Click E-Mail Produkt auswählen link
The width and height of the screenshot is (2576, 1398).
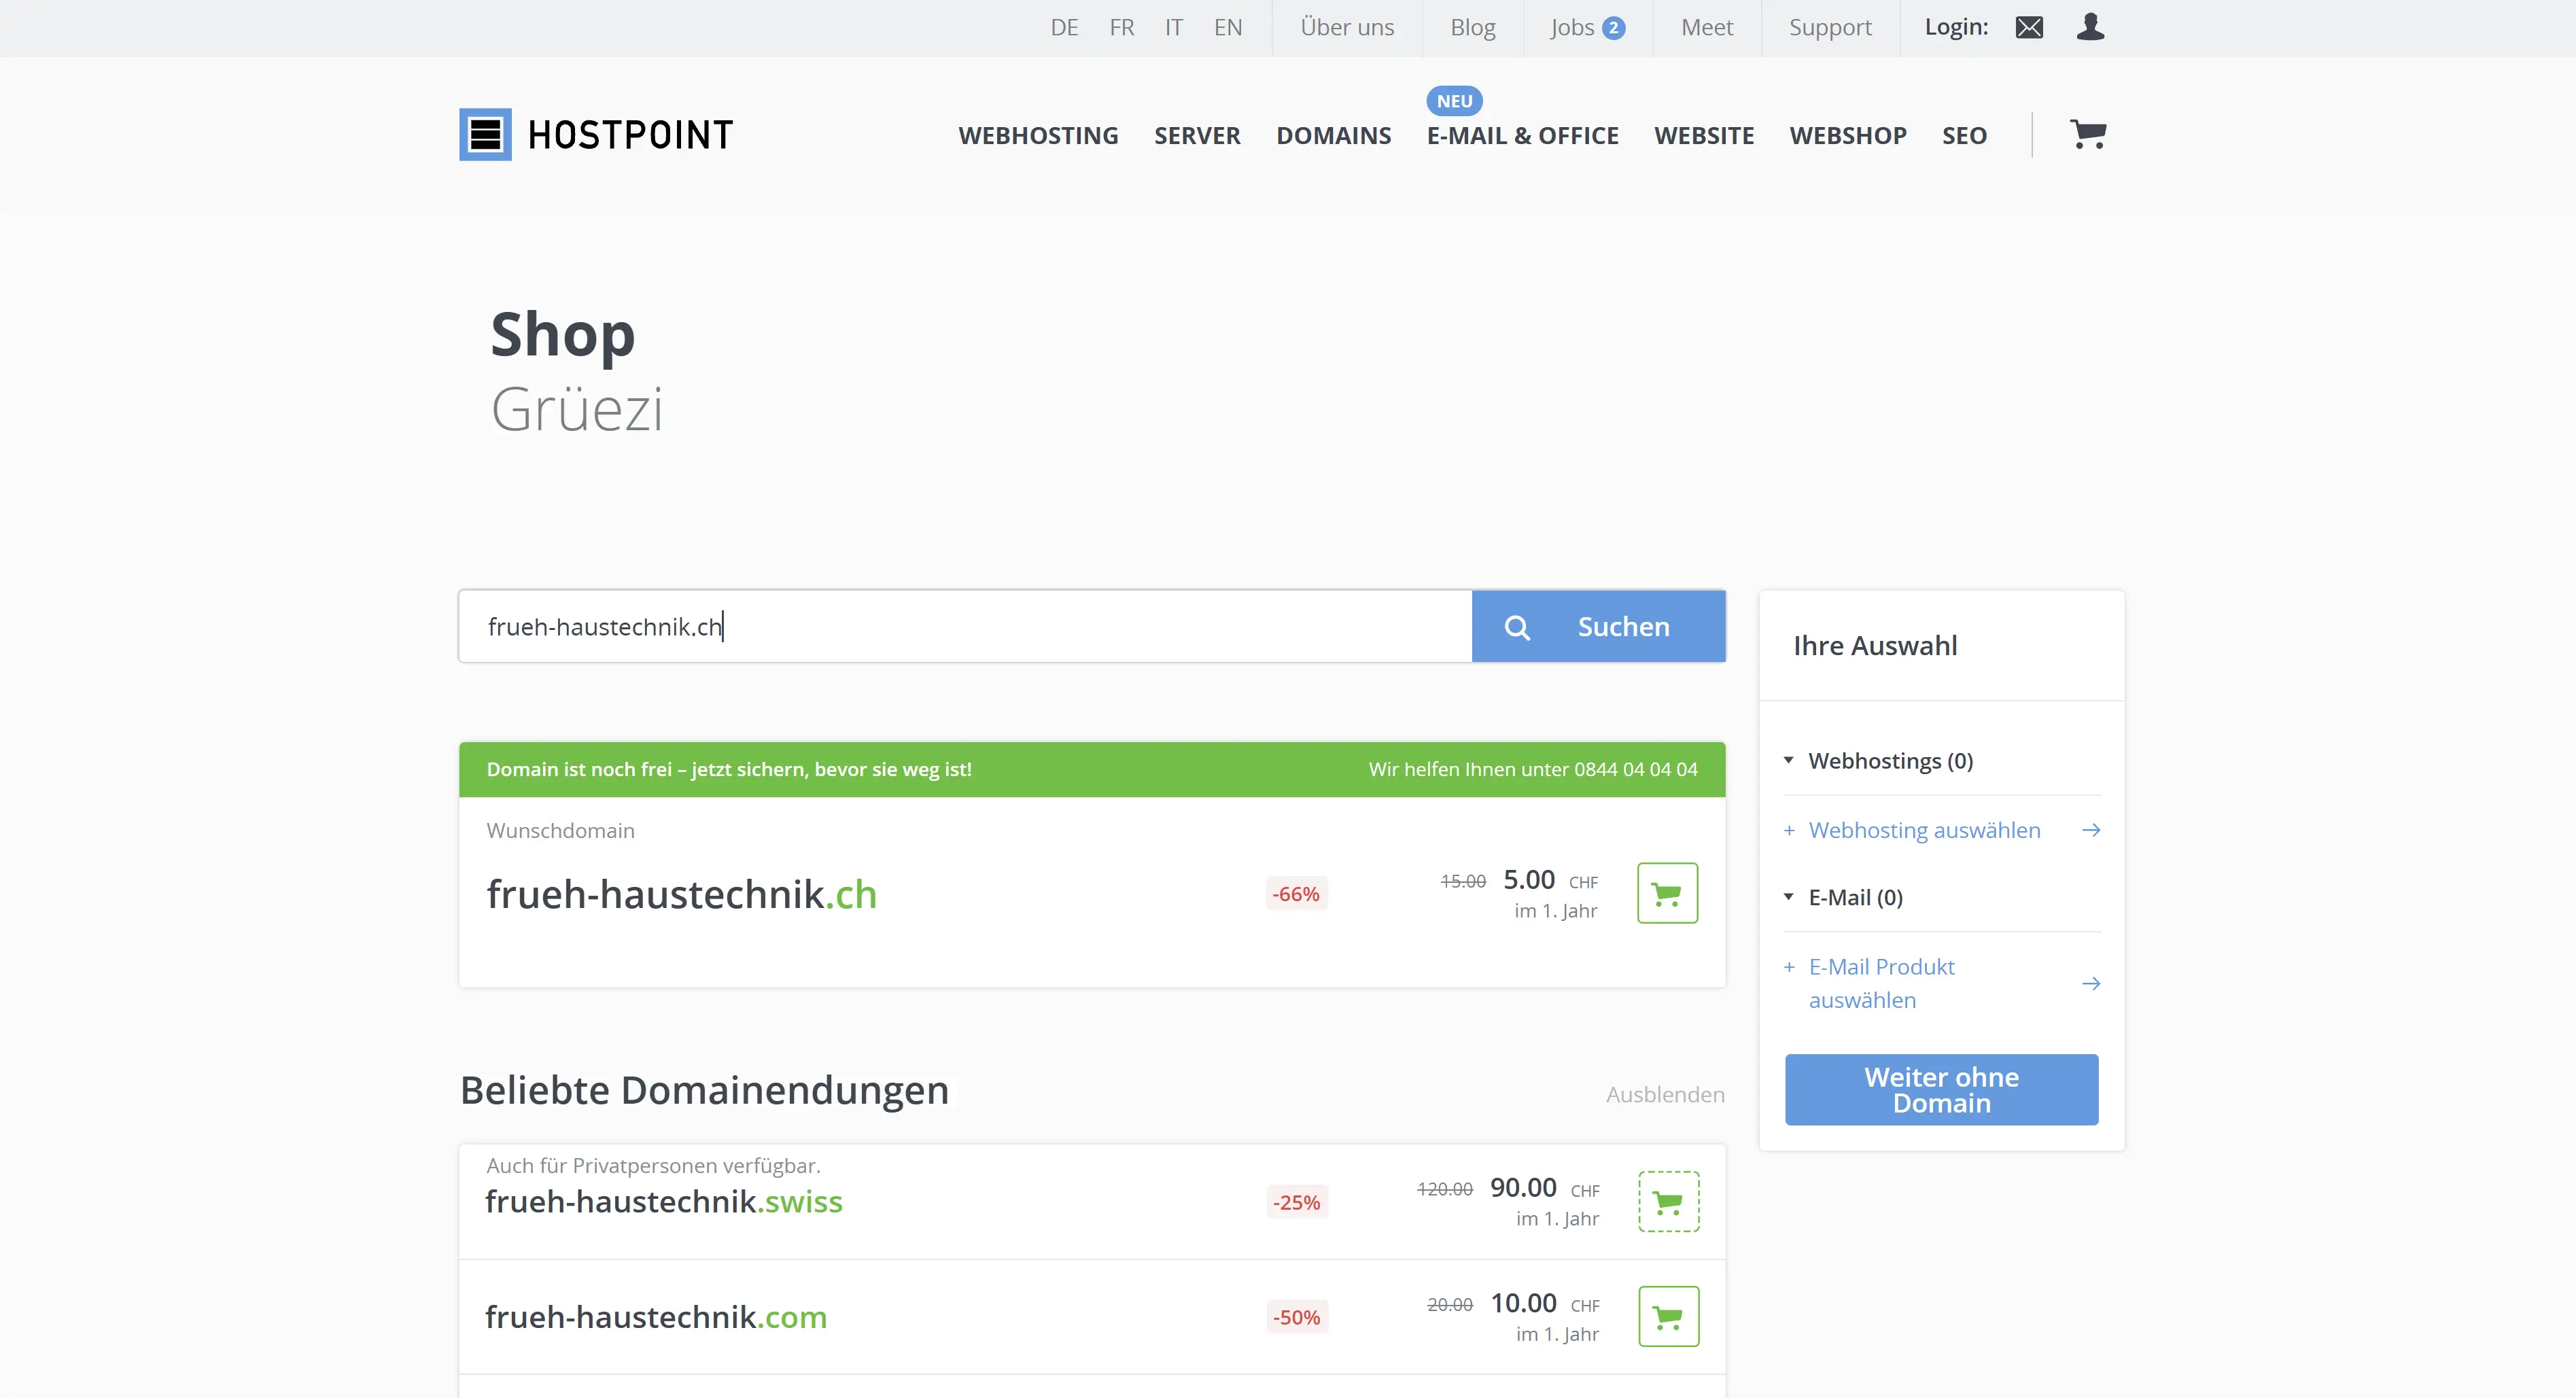click(1881, 983)
